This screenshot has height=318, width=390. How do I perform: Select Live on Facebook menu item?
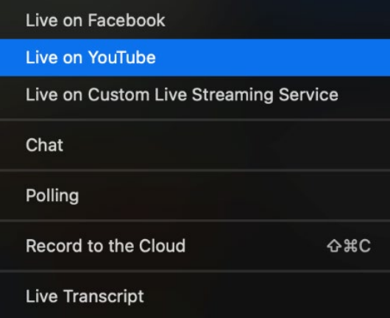pyautogui.click(x=195, y=20)
